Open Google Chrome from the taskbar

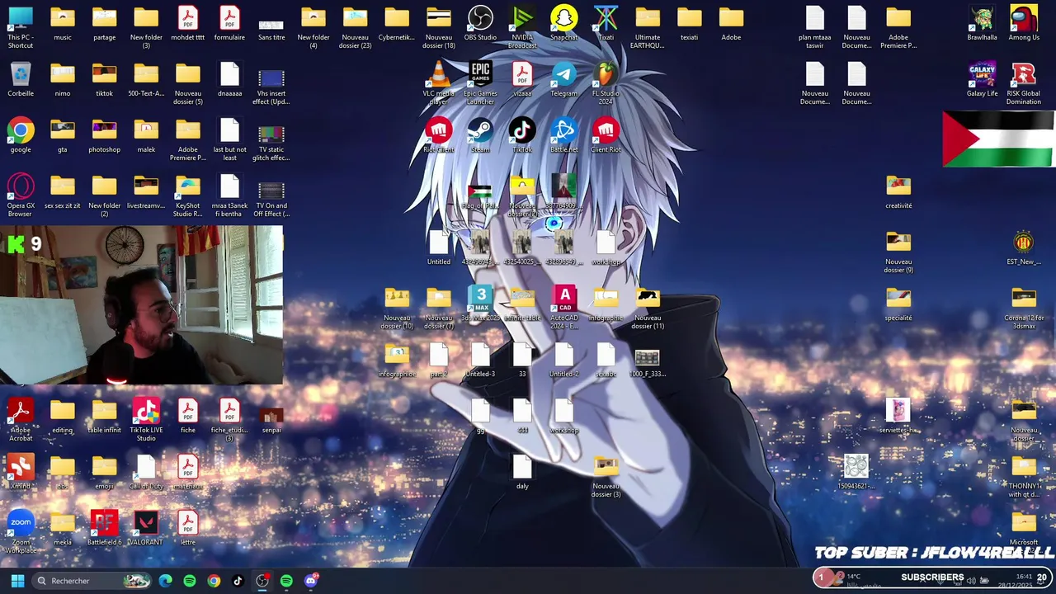[x=214, y=581]
